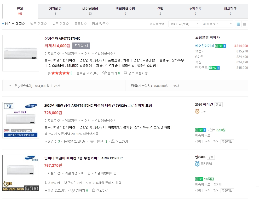259x200 pixels.
Task: Click 옥션 shop link
Action: (198, 62)
